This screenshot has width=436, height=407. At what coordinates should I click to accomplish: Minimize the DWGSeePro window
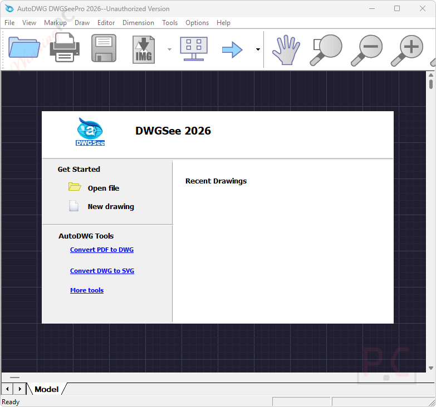coord(372,8)
